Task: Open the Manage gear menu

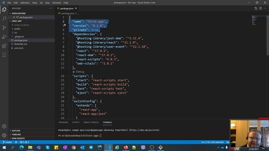Action: [x=4, y=135]
